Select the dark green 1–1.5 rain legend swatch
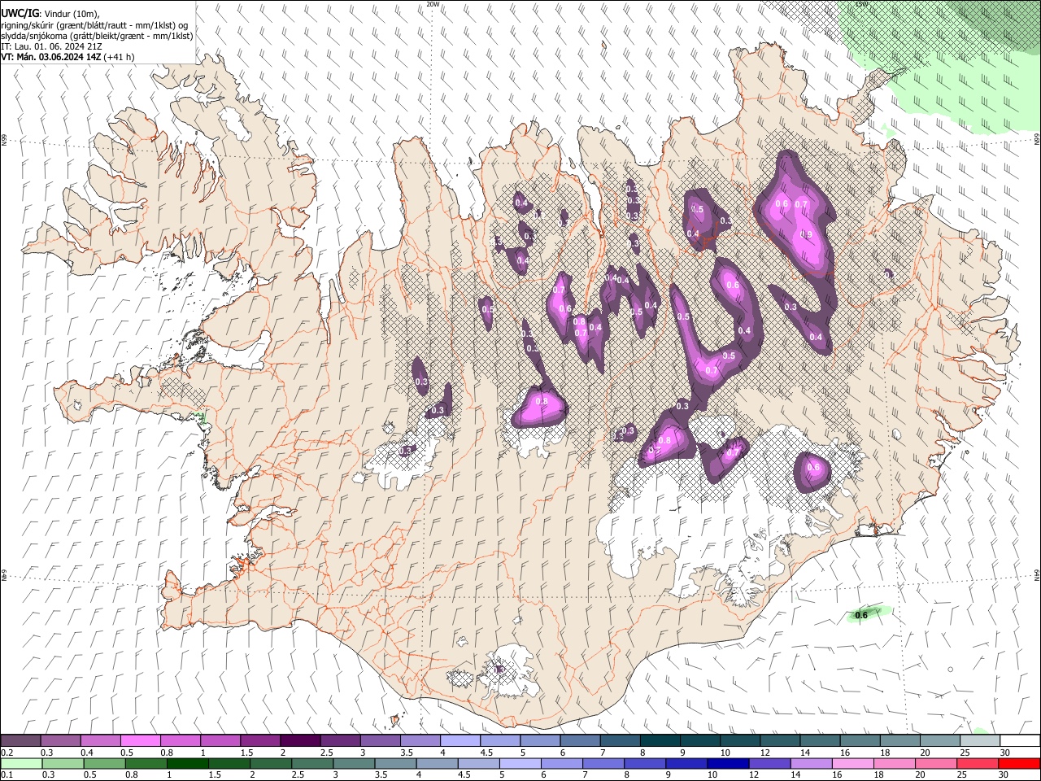Image resolution: width=1041 pixels, height=781 pixels. [188, 763]
